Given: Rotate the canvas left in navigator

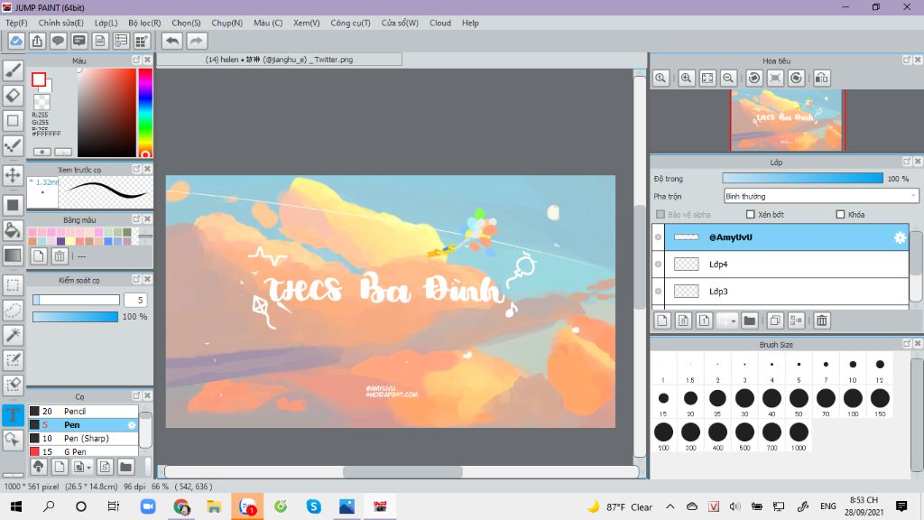Looking at the screenshot, I should 753,78.
